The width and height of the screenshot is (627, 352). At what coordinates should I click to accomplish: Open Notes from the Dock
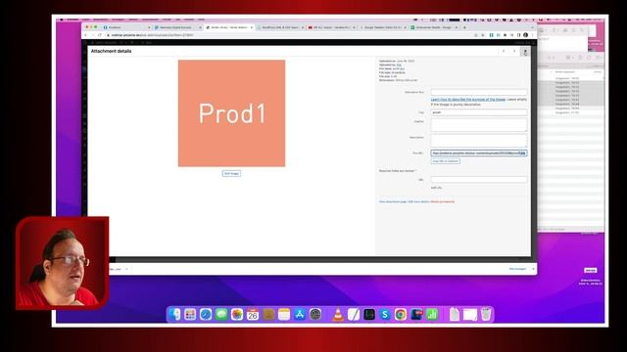coord(284,315)
